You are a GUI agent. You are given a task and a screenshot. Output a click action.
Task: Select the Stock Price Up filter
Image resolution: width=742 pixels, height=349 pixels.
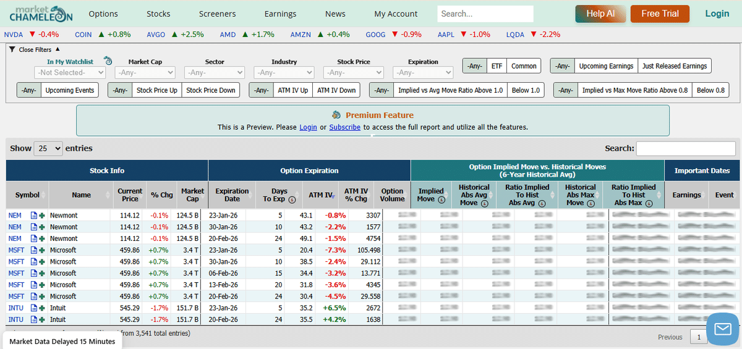coord(156,90)
